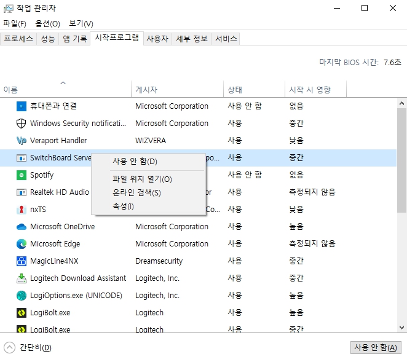The height and width of the screenshot is (362, 407).
Task: Switch to the 앱 기록 tab
Action: tap(74, 39)
